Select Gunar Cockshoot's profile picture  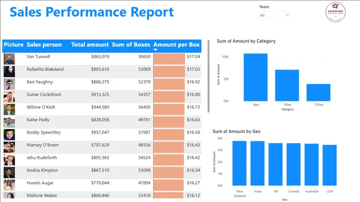[9, 97]
